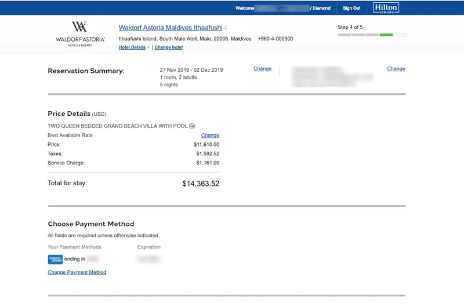Click the Welcome Diamond member text
The width and height of the screenshot is (464, 308).
[x=283, y=8]
